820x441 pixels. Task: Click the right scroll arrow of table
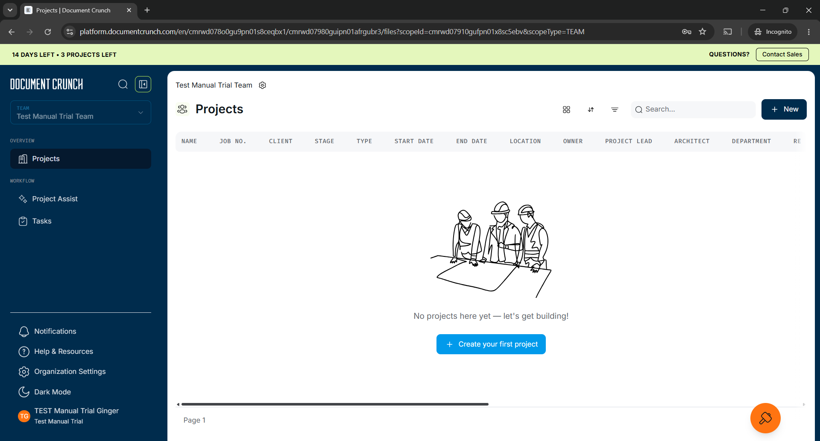pyautogui.click(x=804, y=404)
